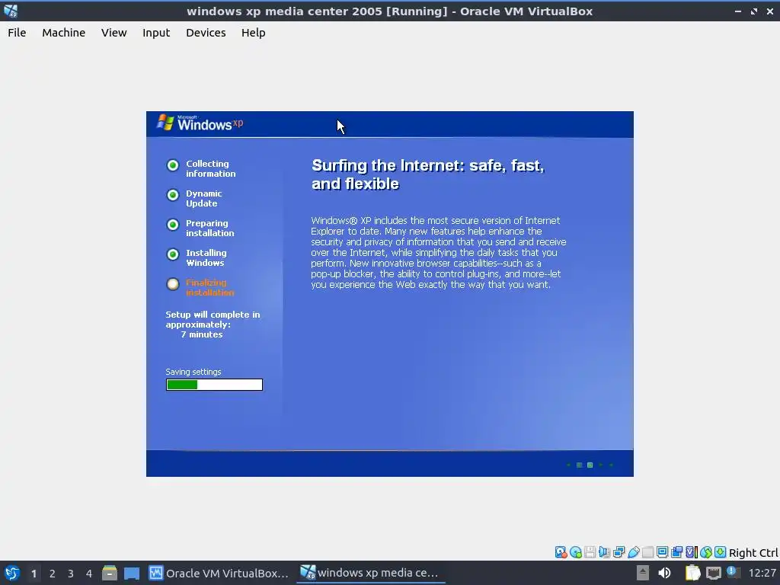This screenshot has height=585, width=780.
Task: Switch to workspace 3
Action: (71, 574)
